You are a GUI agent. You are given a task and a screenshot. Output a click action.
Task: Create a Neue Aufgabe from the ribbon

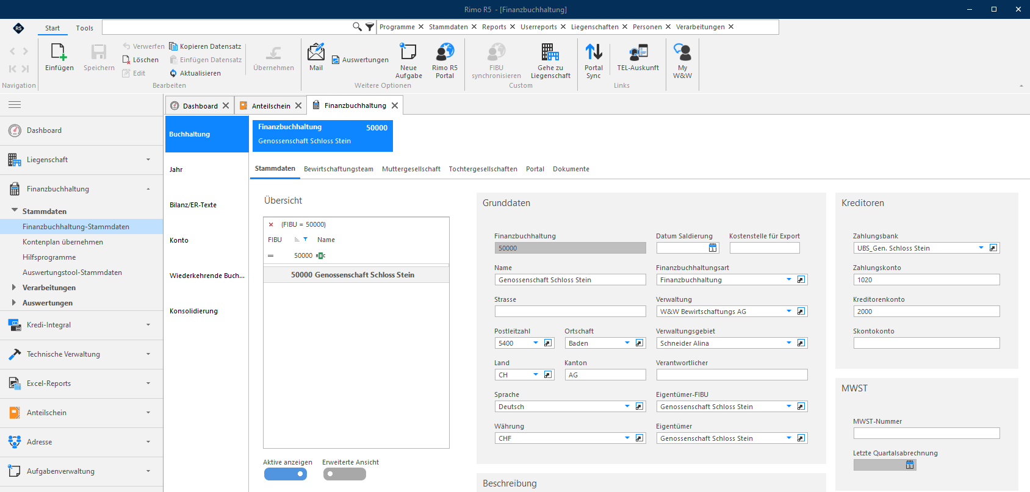(x=408, y=61)
